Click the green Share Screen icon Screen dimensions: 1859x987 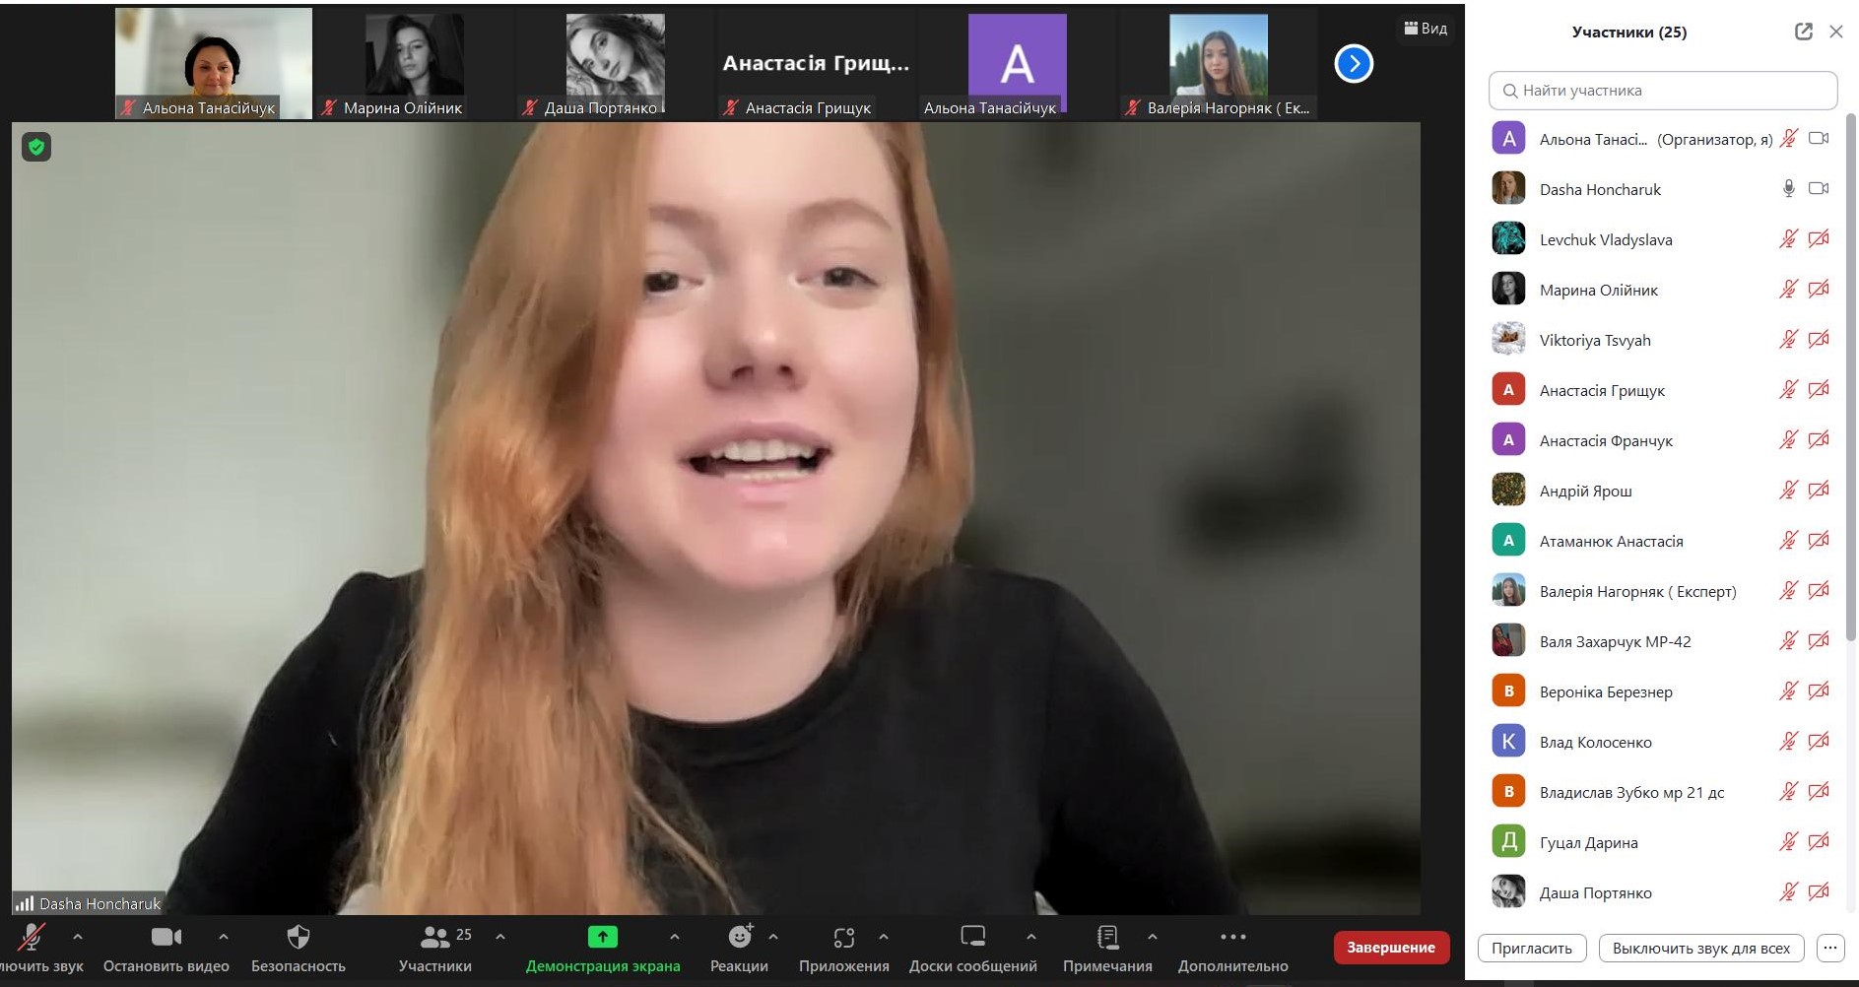(x=602, y=937)
